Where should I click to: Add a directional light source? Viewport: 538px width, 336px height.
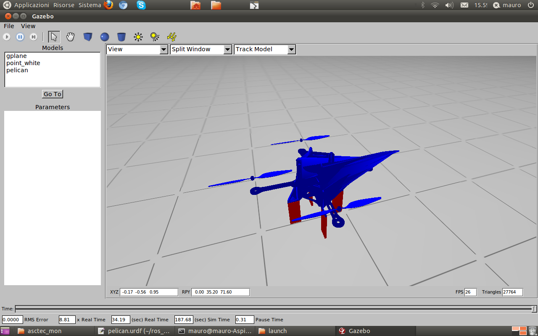coord(171,37)
